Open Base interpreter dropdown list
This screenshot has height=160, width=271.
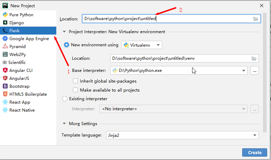tap(179, 70)
